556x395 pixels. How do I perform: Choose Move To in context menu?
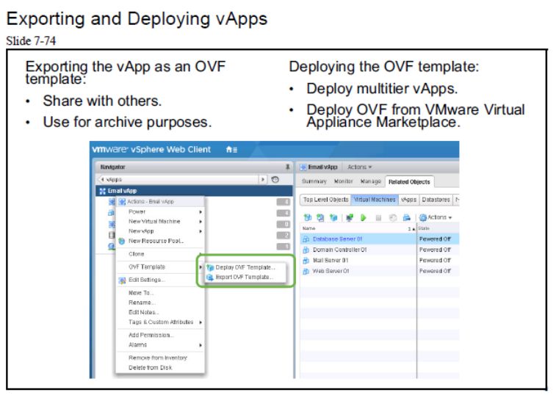point(161,293)
